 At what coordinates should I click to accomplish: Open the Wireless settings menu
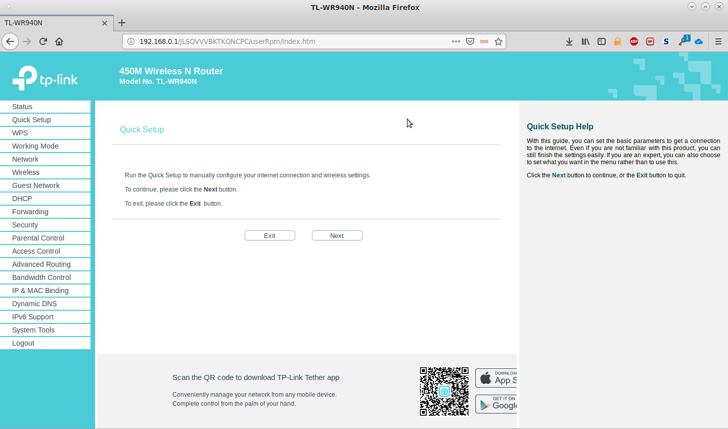pyautogui.click(x=26, y=172)
